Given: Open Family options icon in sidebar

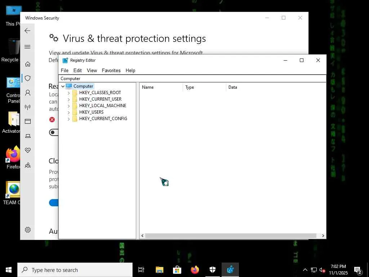Looking at the screenshot, I should click(27, 165).
